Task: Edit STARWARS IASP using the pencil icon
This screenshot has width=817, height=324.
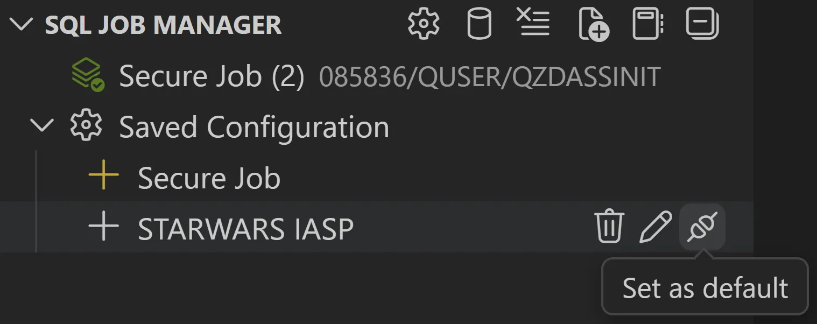Action: coord(656,227)
